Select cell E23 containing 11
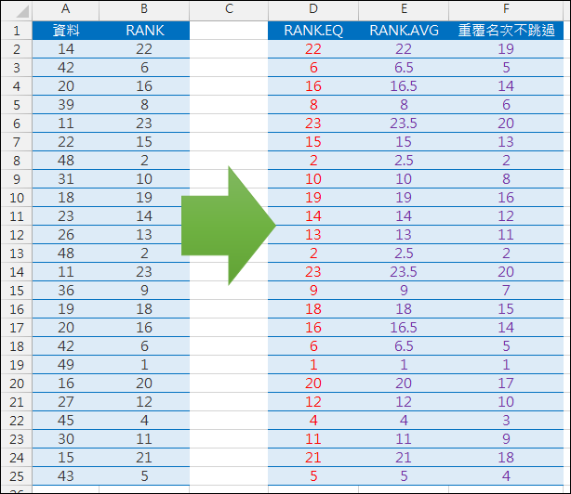The image size is (571, 494). [x=404, y=438]
